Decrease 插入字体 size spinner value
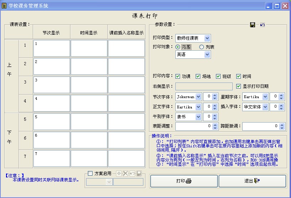The width and height of the screenshot is (291, 198). coord(281,108)
